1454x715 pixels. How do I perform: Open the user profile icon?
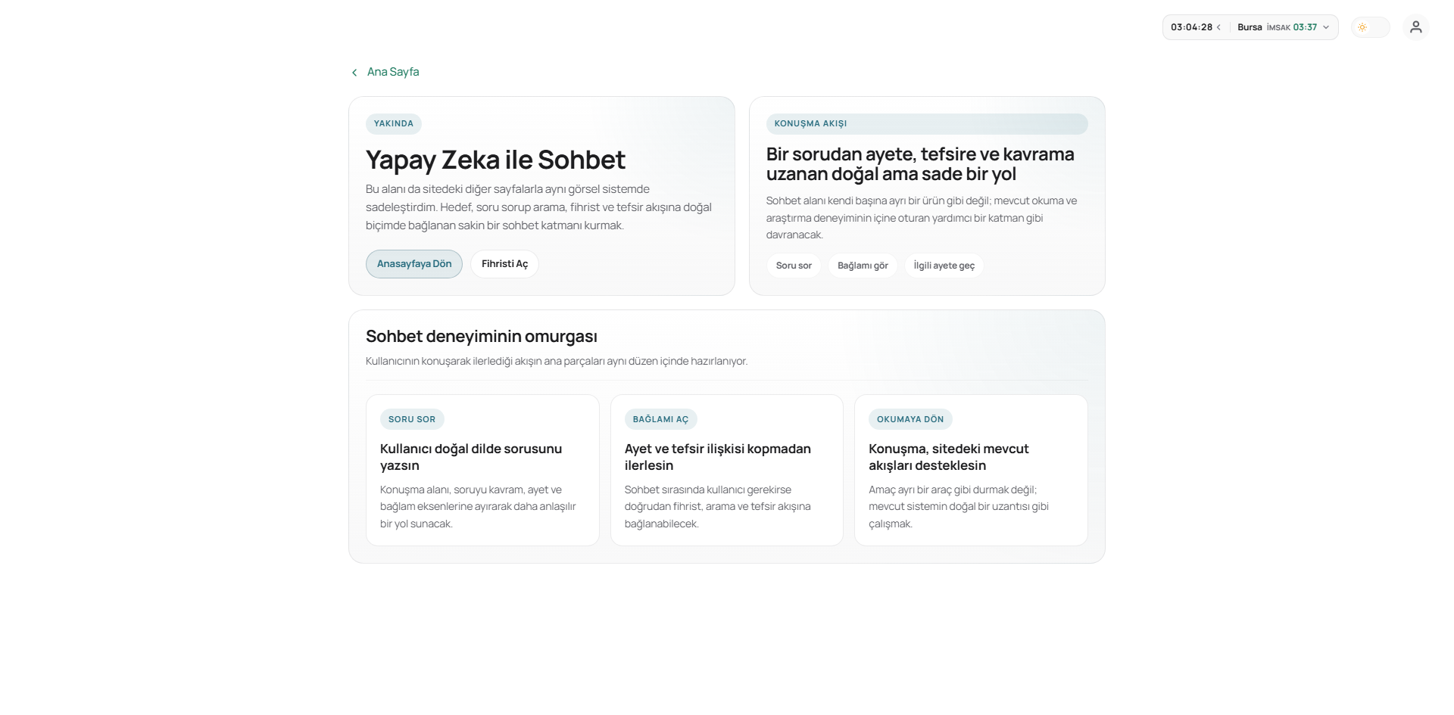[1415, 27]
